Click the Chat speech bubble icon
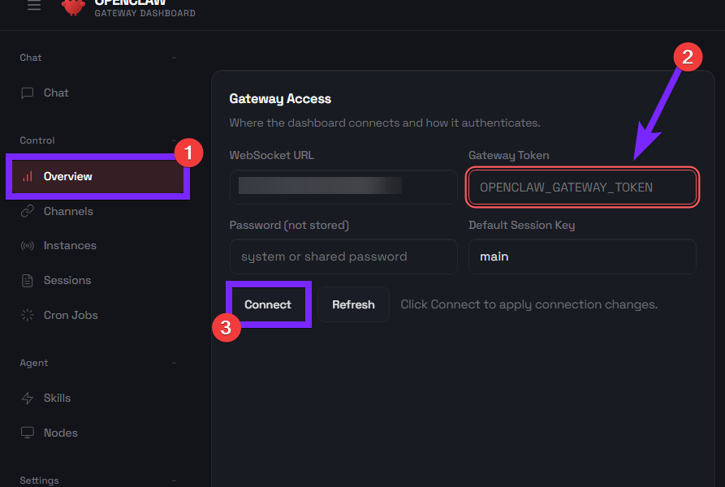 (28, 93)
